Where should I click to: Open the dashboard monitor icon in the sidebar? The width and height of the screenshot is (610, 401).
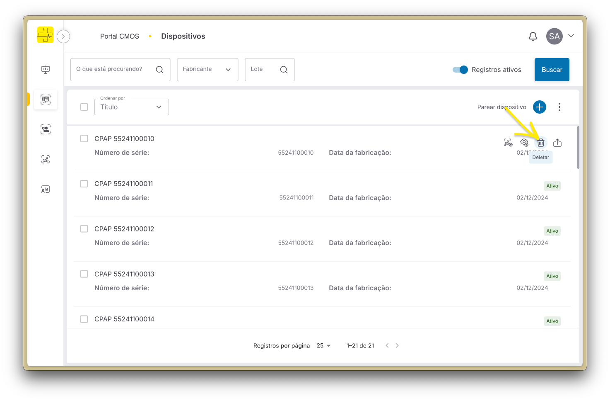tap(46, 70)
